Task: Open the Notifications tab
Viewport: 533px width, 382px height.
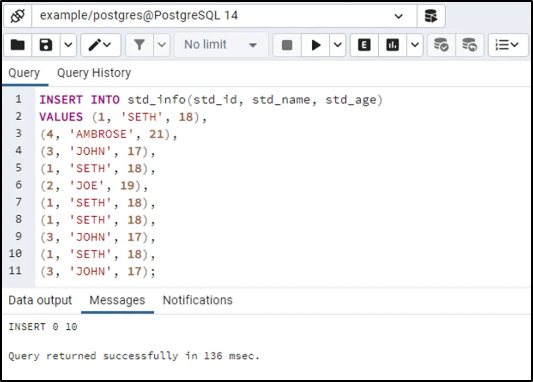Action: 198,300
